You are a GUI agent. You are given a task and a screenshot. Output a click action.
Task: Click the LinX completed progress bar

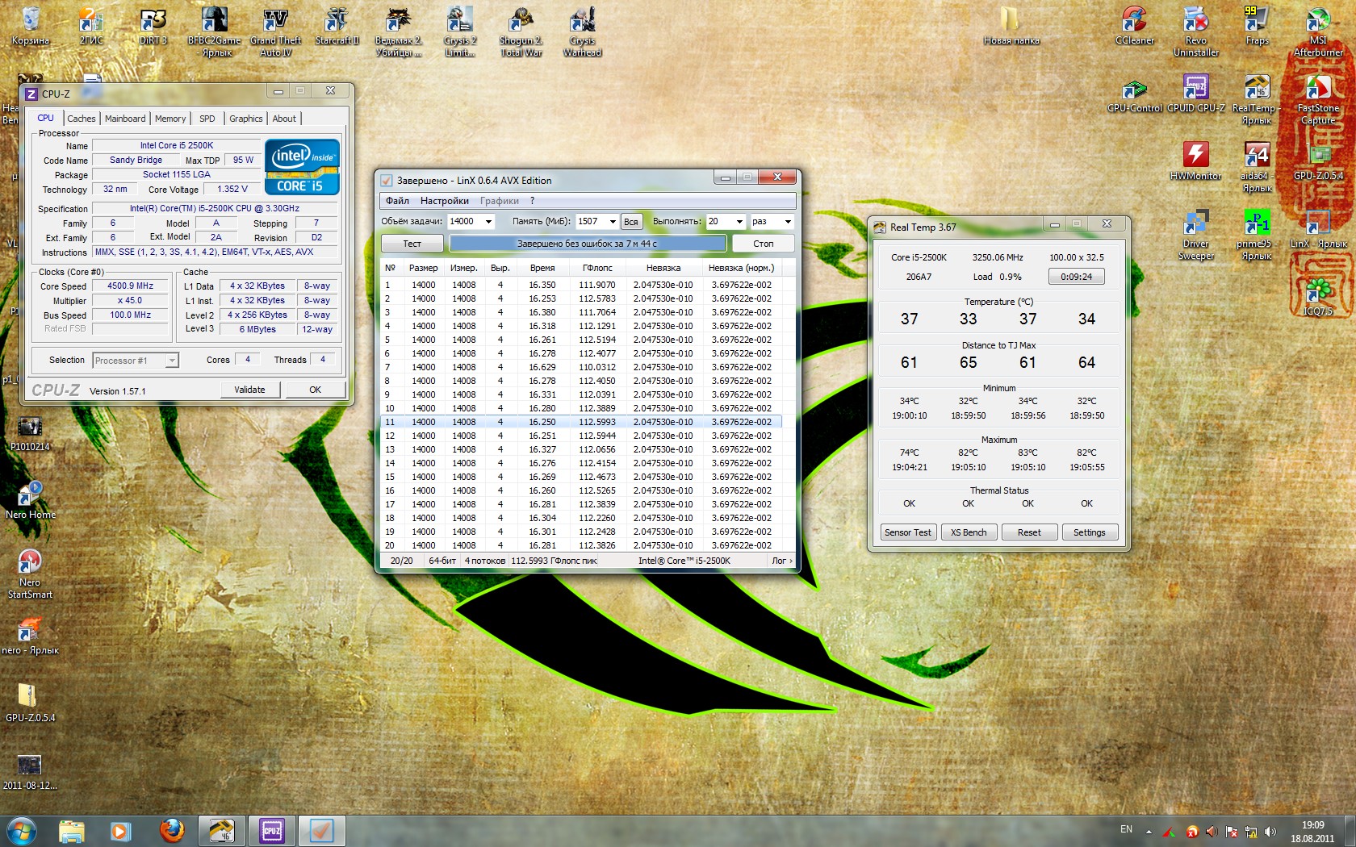point(587,244)
